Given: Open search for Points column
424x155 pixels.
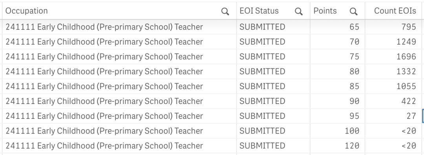Looking at the screenshot, I should [353, 11].
